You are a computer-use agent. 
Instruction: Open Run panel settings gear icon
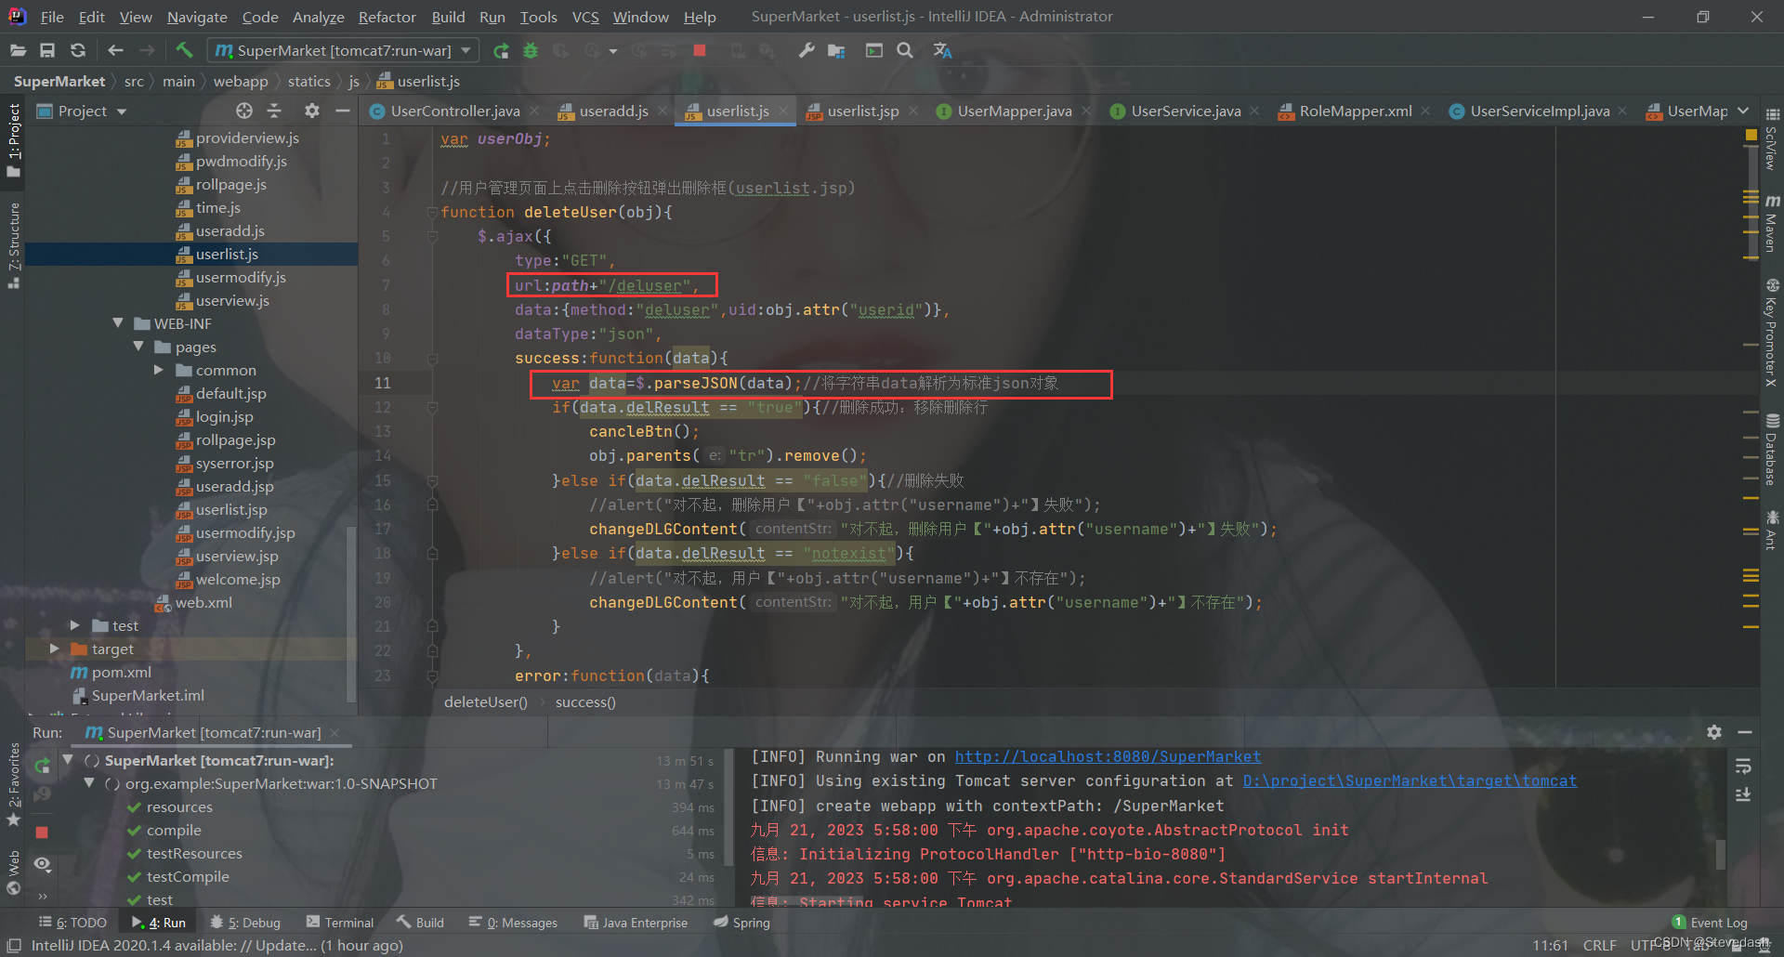(1714, 732)
